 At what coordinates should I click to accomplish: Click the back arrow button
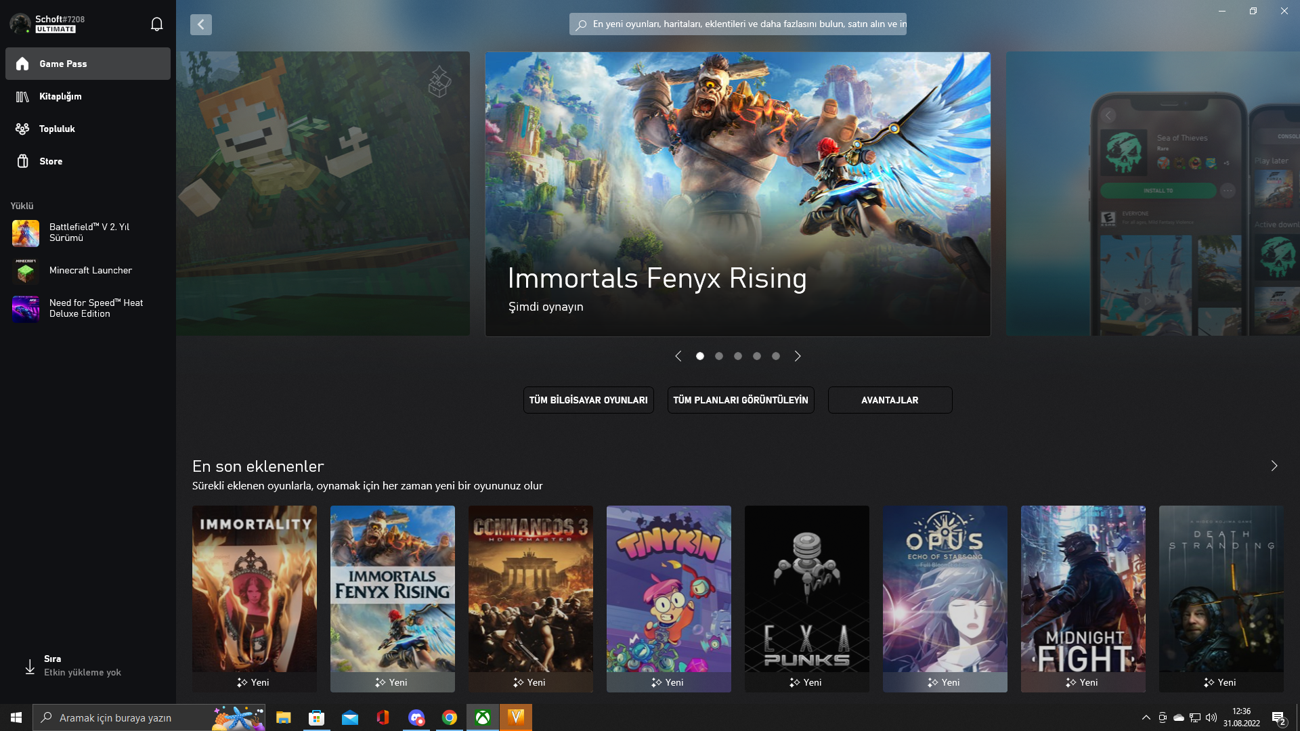200,24
